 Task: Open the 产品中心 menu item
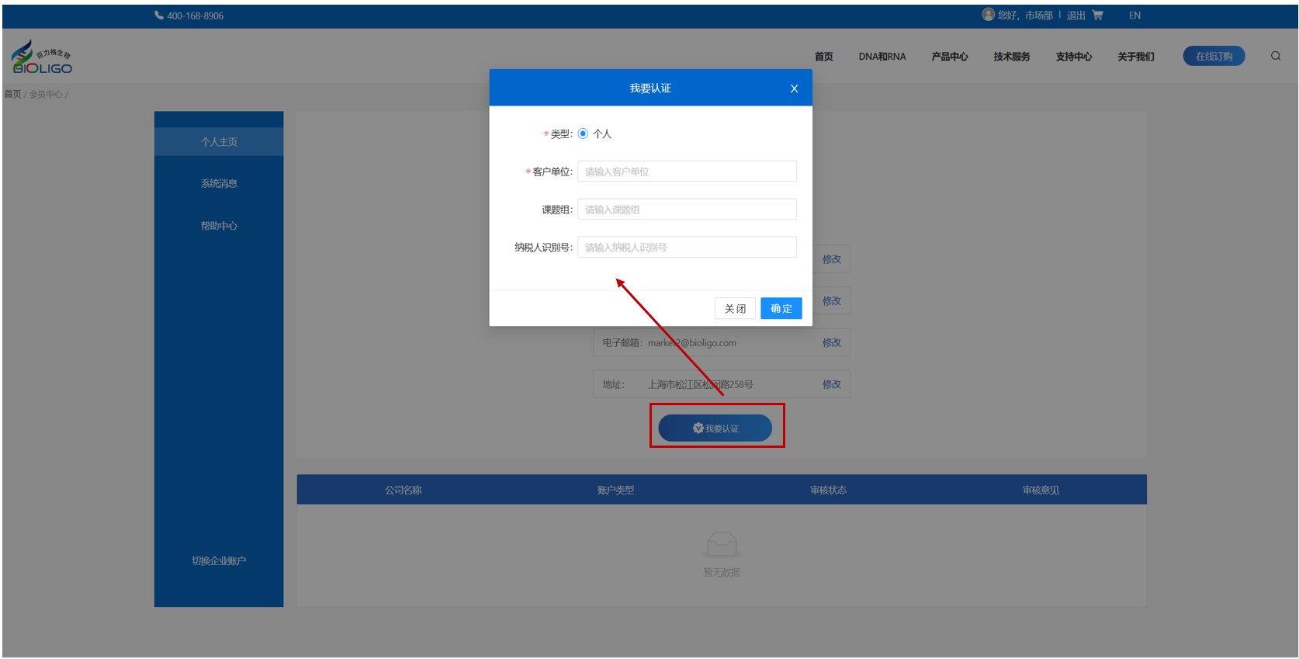[950, 57]
